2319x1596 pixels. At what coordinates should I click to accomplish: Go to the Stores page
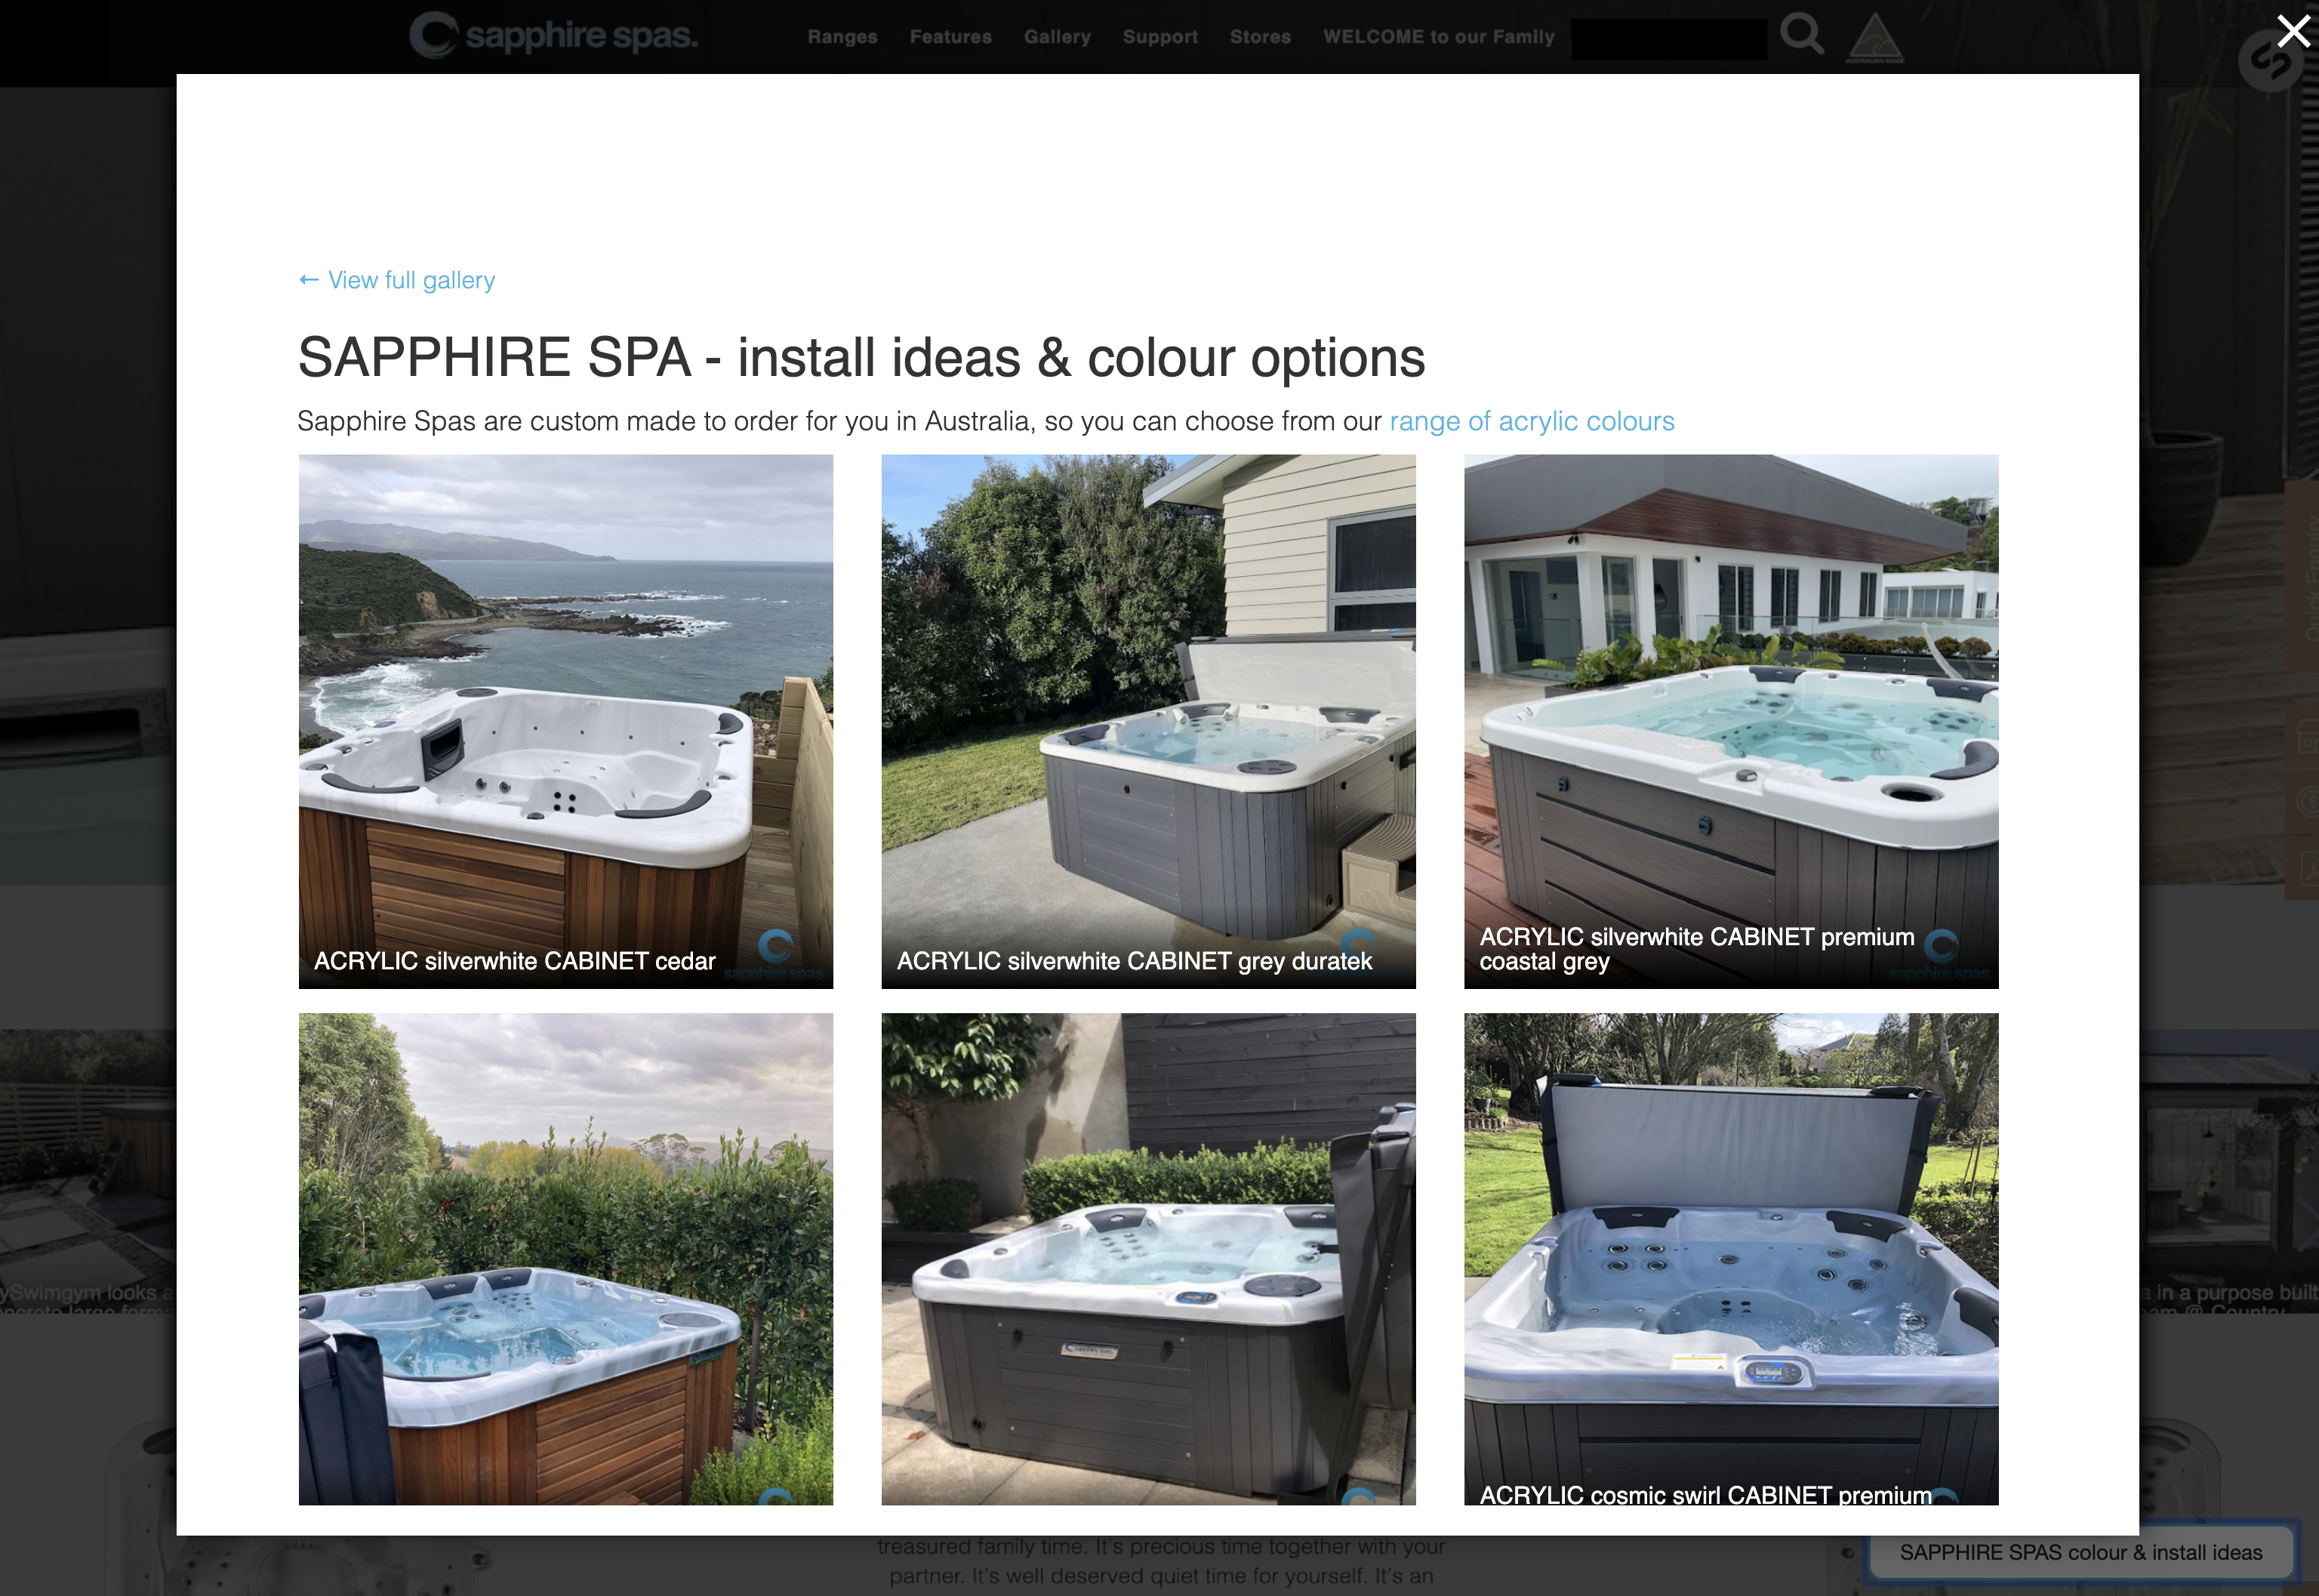pyautogui.click(x=1260, y=37)
